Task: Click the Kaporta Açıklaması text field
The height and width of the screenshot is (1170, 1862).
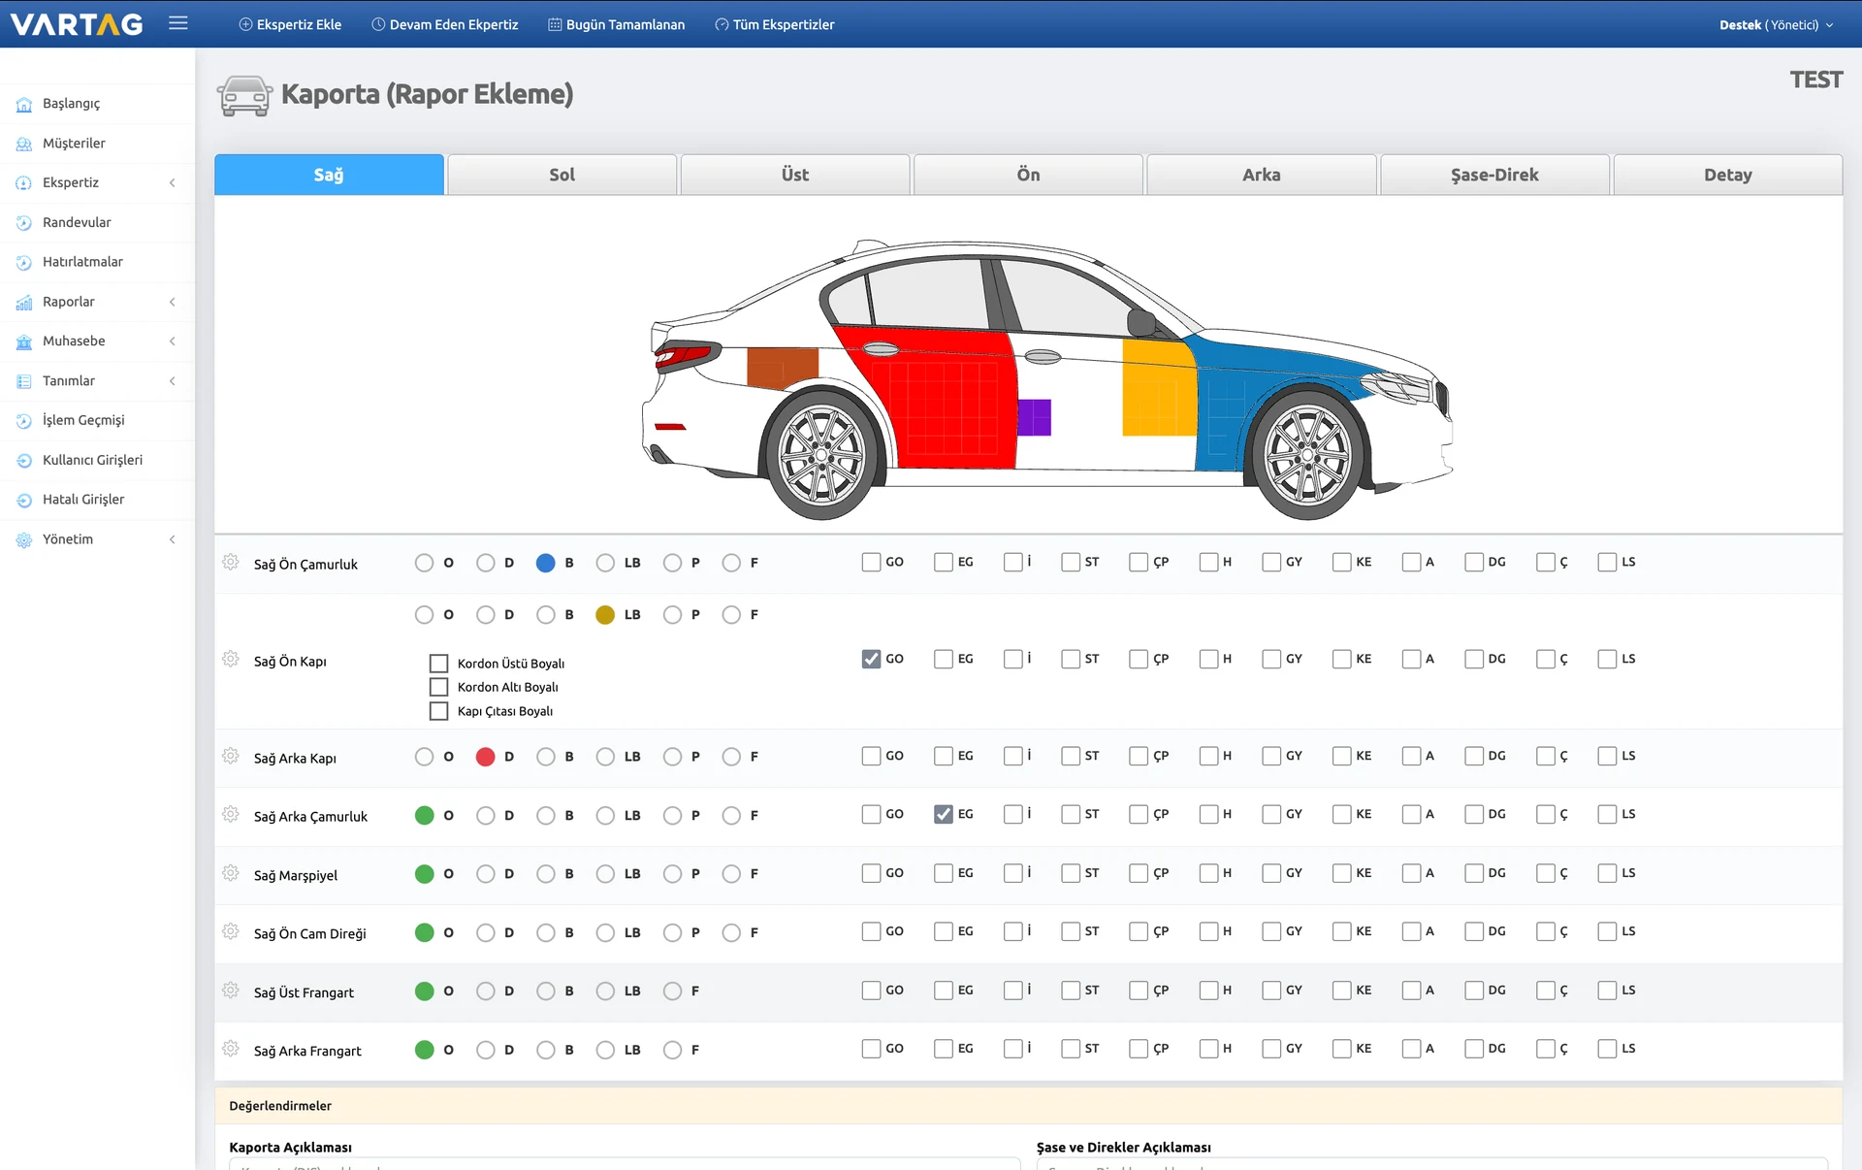Action: click(625, 1163)
